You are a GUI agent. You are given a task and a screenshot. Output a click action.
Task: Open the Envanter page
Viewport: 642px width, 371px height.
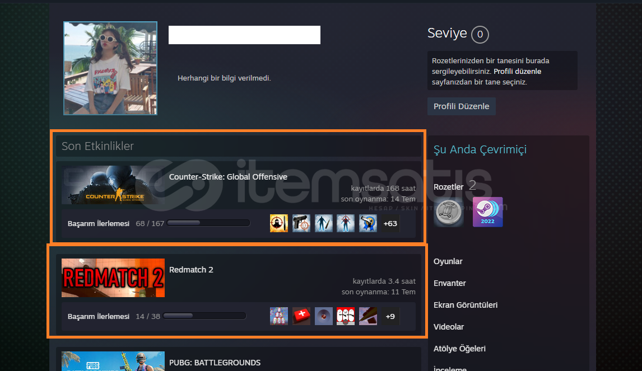[449, 283]
